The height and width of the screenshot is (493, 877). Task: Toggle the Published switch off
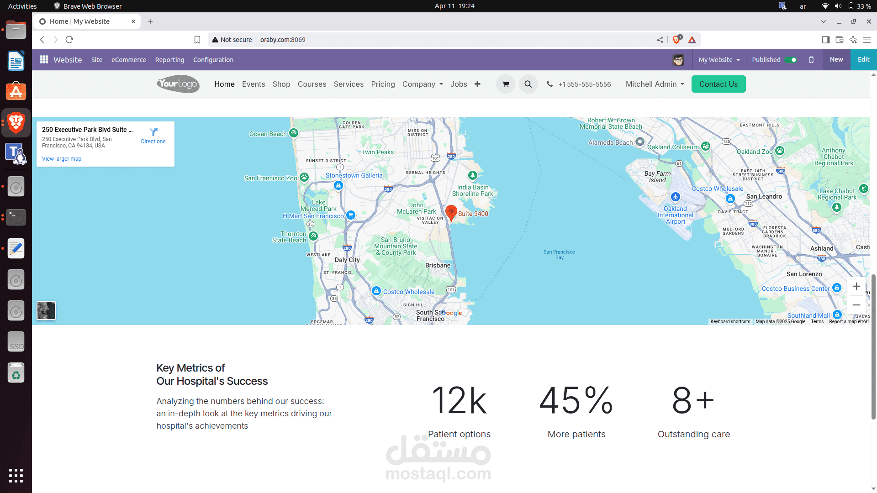(791, 60)
